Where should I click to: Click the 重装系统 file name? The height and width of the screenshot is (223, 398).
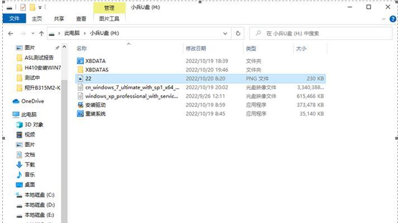[x=96, y=114]
